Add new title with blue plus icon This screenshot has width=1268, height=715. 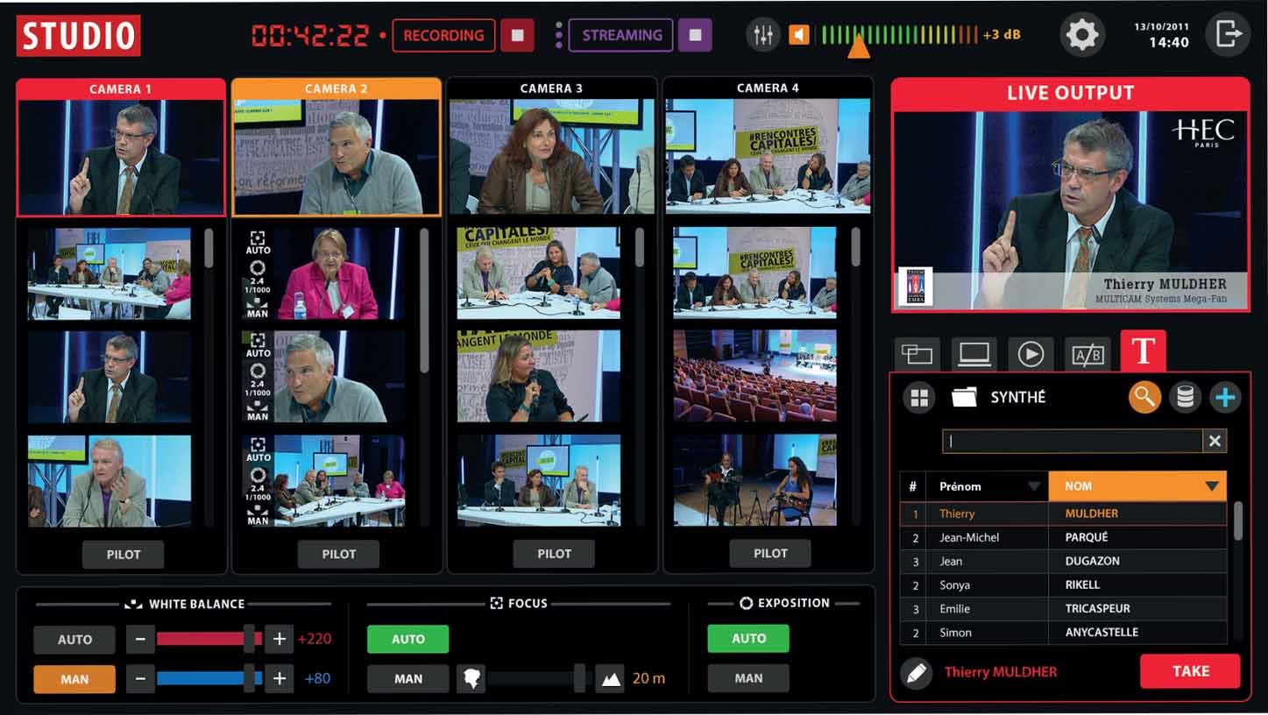[x=1225, y=398]
